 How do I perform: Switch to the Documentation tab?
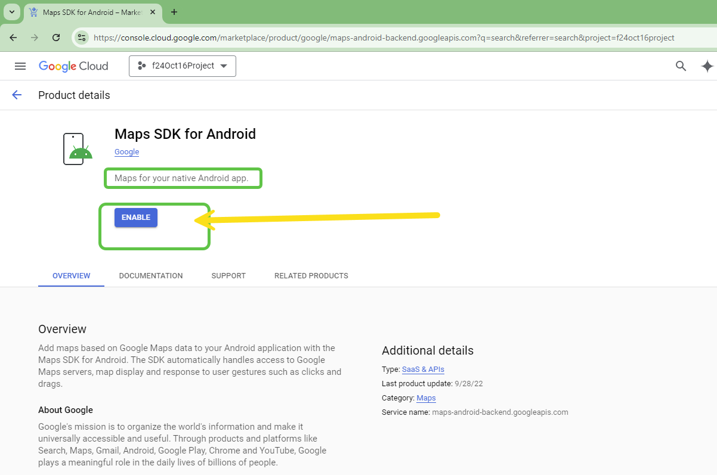coord(151,276)
